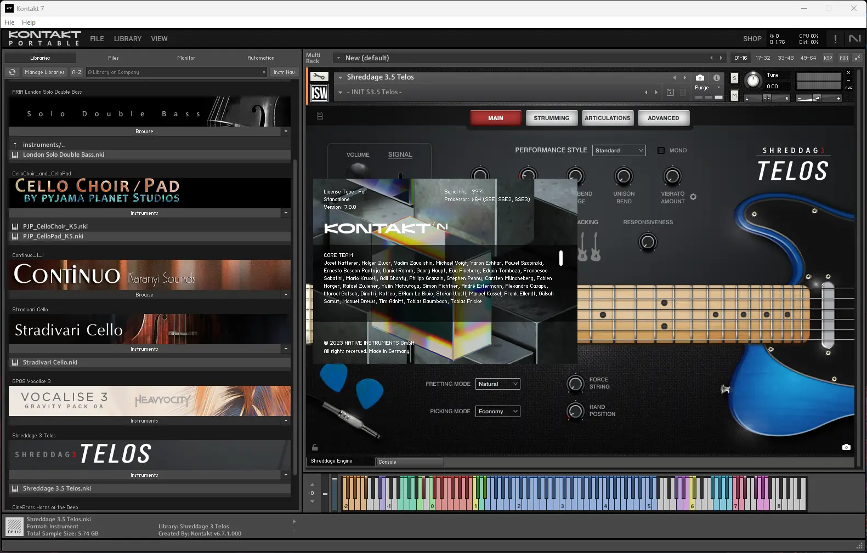Image resolution: width=867 pixels, height=553 pixels.
Task: Clear the library search with X icon
Action: [x=264, y=72]
